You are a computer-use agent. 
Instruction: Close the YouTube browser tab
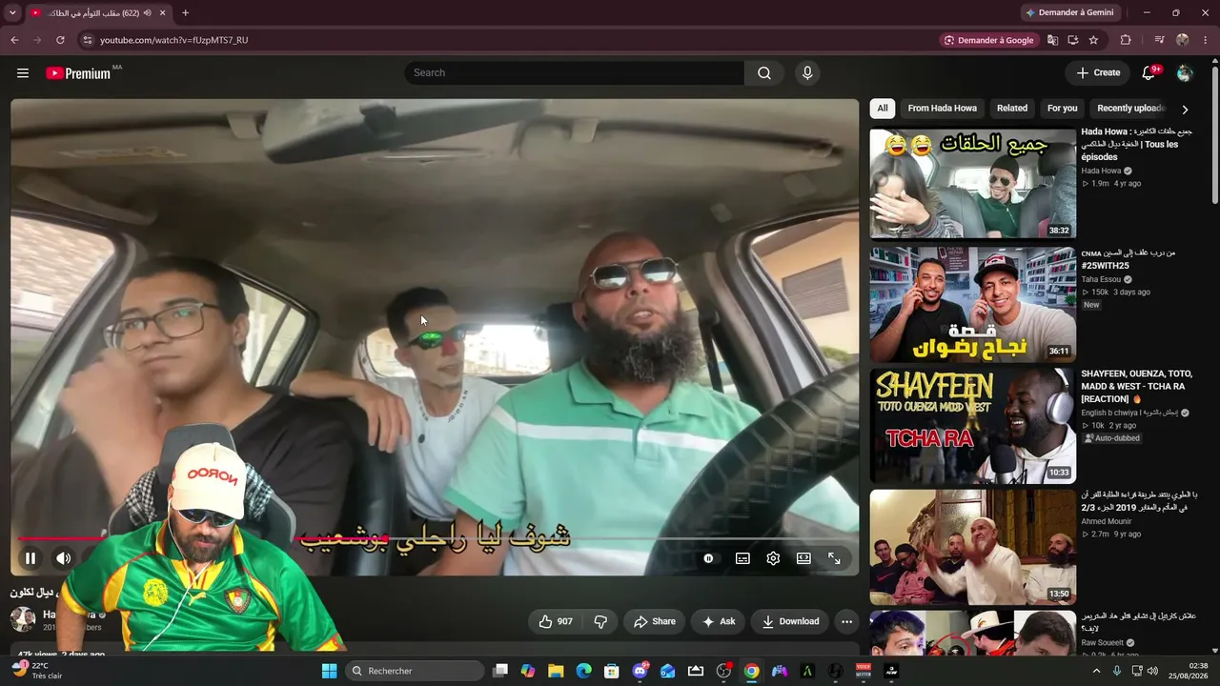[x=162, y=12]
